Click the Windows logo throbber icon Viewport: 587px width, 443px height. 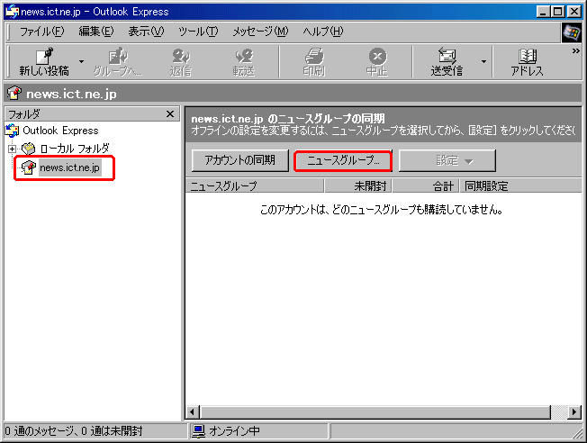pyautogui.click(x=572, y=32)
